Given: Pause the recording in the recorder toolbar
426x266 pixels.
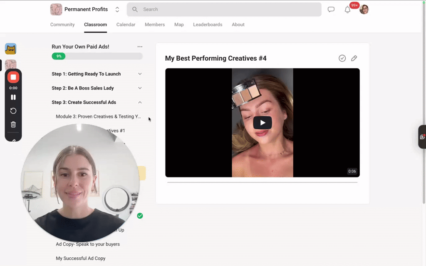Looking at the screenshot, I should coord(13,97).
